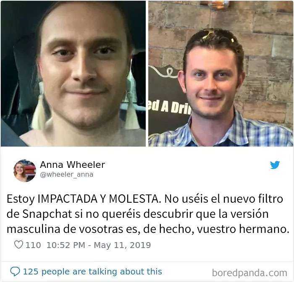
Task: Click '125 people are talking about this'
Action: pyautogui.click(x=92, y=272)
